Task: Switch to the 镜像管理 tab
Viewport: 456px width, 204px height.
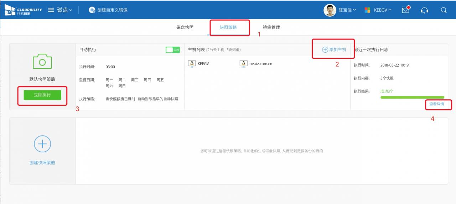Action: pos(271,27)
